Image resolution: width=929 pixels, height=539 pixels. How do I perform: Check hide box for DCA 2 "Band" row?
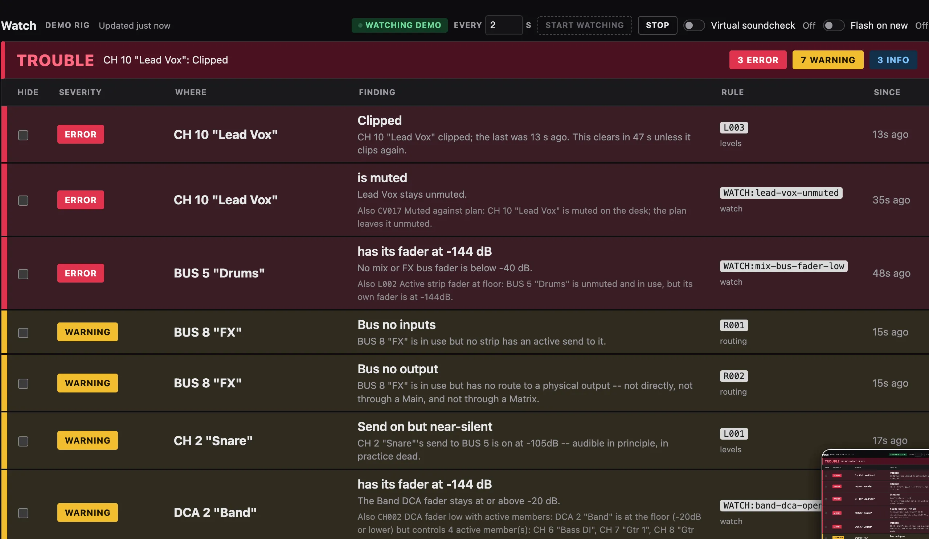23,513
